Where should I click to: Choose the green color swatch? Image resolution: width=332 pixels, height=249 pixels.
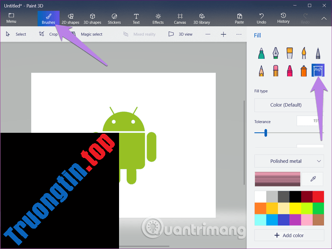coord(318,208)
